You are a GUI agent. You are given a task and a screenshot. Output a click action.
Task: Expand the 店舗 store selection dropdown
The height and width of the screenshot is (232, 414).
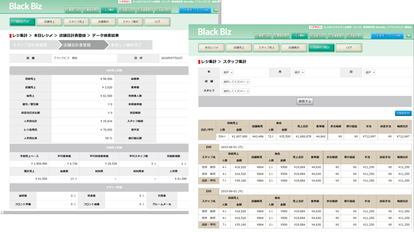tap(235, 82)
